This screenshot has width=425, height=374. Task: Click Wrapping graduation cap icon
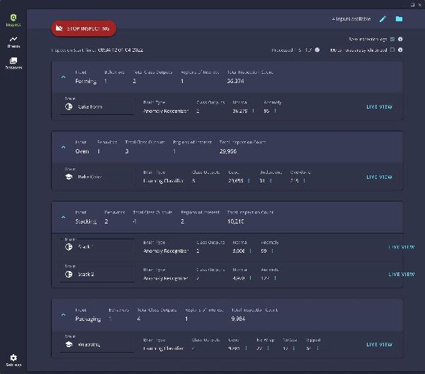pos(69,344)
